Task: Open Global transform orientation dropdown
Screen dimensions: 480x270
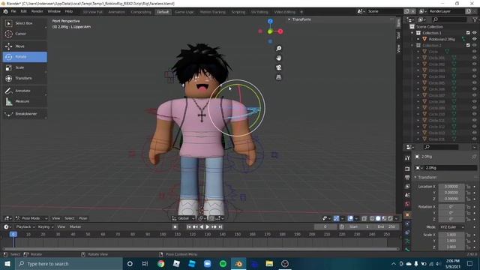Action: pos(183,218)
